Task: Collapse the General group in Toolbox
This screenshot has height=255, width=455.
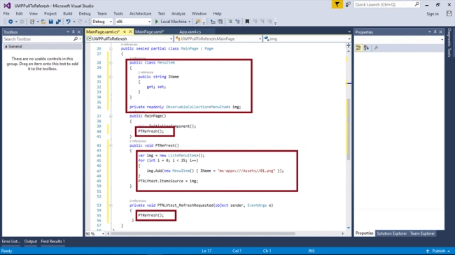Action: [6, 46]
